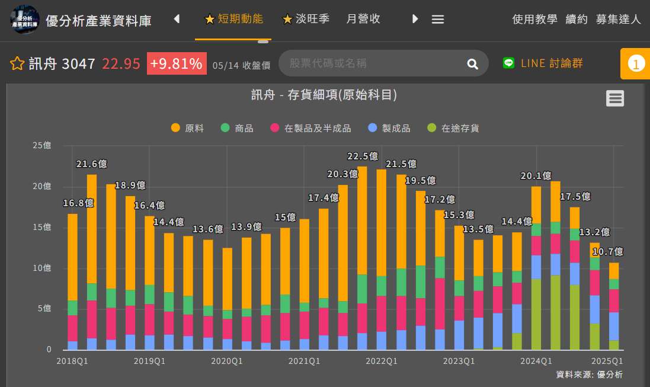Toggle the 在途存貨 legend series
This screenshot has width=650, height=387.
(x=453, y=128)
